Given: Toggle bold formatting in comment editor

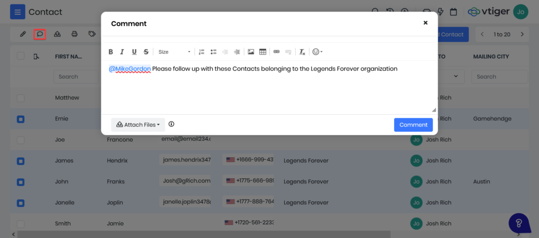Looking at the screenshot, I should coord(111,52).
